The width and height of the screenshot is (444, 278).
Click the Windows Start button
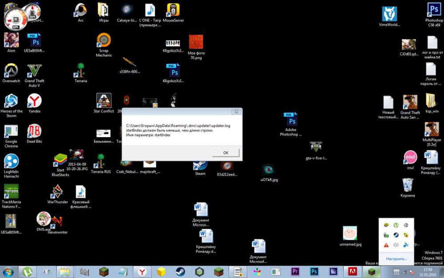(x=8, y=272)
